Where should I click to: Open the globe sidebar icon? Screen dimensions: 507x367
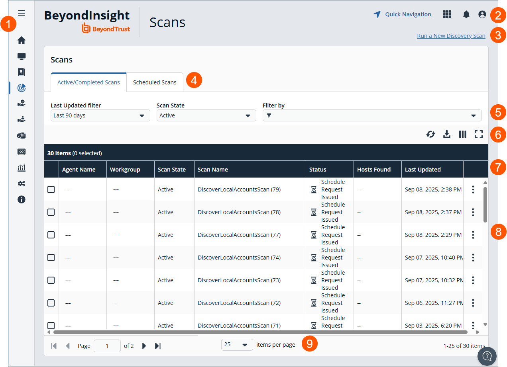click(x=22, y=136)
